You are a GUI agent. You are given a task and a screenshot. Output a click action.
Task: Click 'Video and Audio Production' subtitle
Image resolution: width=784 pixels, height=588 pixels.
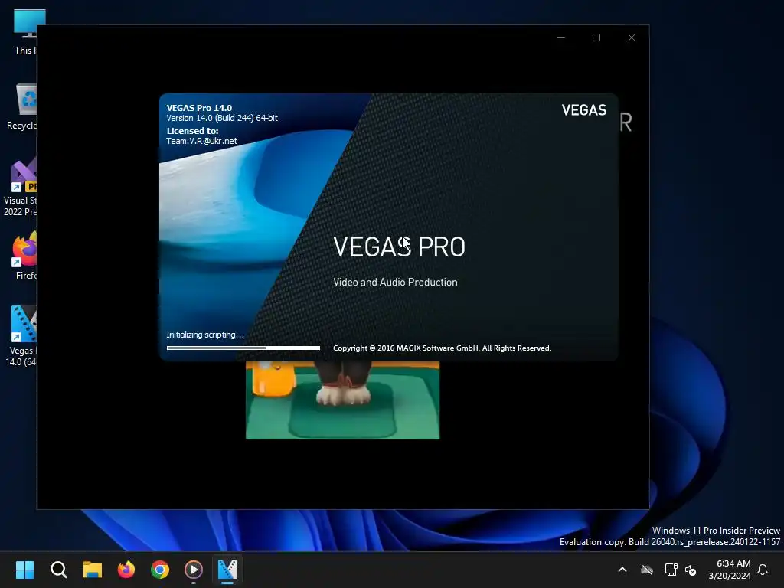click(x=395, y=282)
